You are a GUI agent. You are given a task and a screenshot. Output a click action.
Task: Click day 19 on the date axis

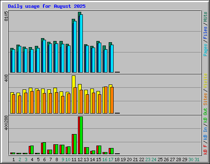(x=123, y=159)
